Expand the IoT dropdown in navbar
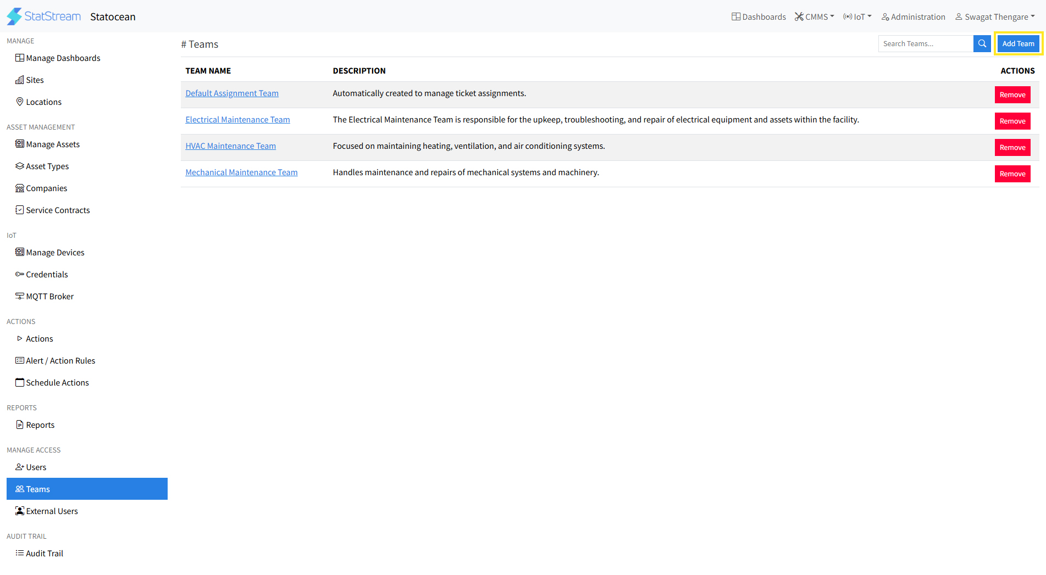The height and width of the screenshot is (575, 1046). click(857, 17)
